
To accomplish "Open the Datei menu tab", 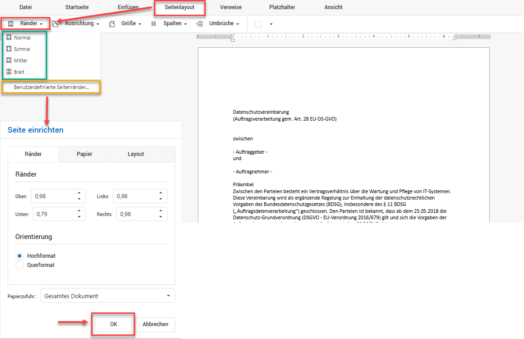I will click(26, 7).
